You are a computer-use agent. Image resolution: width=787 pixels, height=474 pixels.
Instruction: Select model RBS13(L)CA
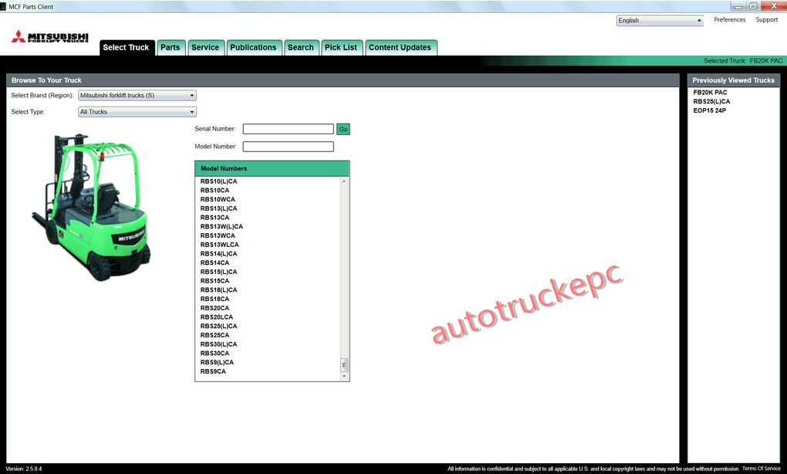(x=219, y=208)
